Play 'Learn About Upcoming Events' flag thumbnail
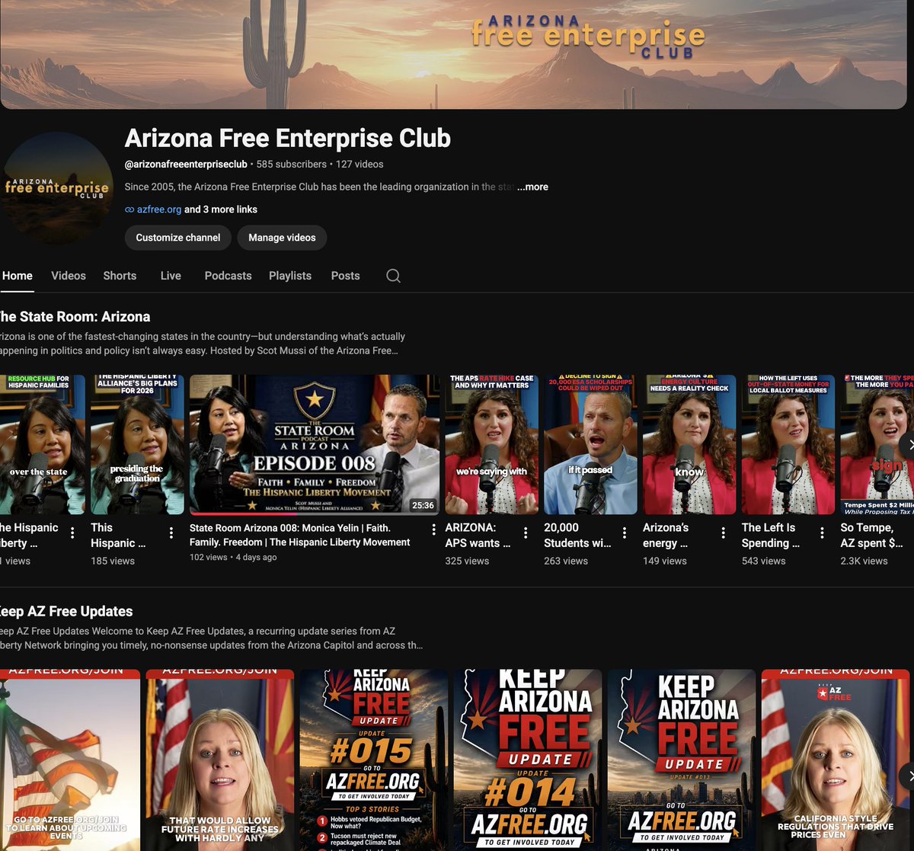 [x=70, y=760]
